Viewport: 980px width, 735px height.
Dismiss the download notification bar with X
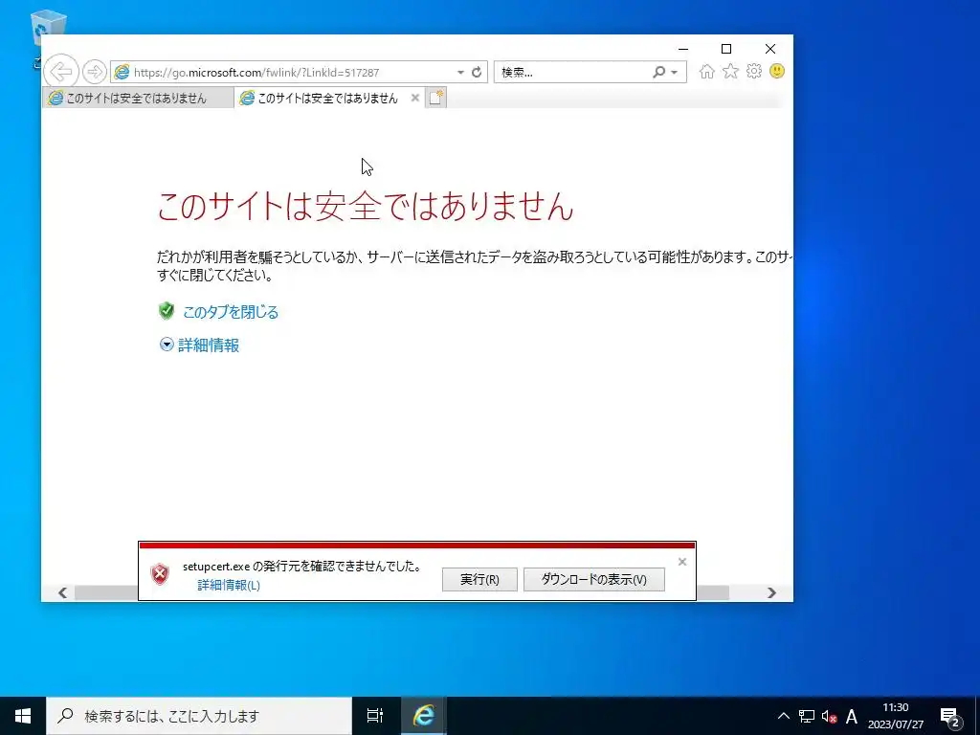(682, 562)
